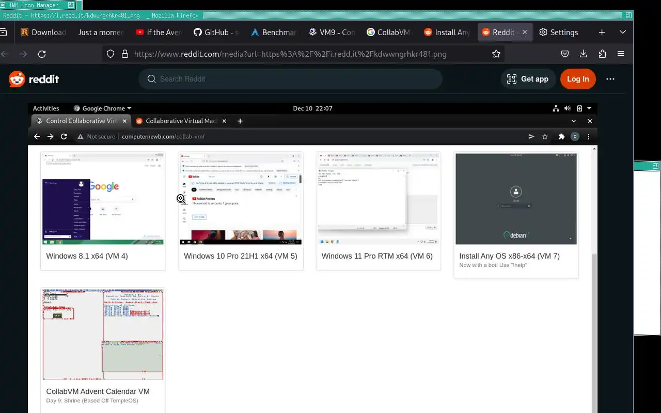Image resolution: width=661 pixels, height=413 pixels.
Task: Switch to the CollabVM tab
Action: (x=389, y=32)
